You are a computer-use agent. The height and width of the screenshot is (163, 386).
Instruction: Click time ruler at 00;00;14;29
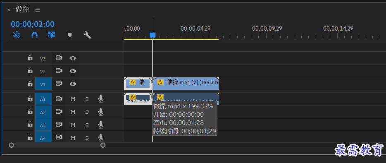pyautogui.click(x=338, y=29)
